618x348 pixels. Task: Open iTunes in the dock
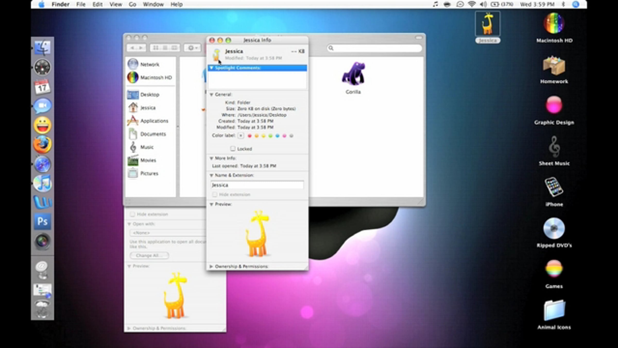[x=42, y=183]
